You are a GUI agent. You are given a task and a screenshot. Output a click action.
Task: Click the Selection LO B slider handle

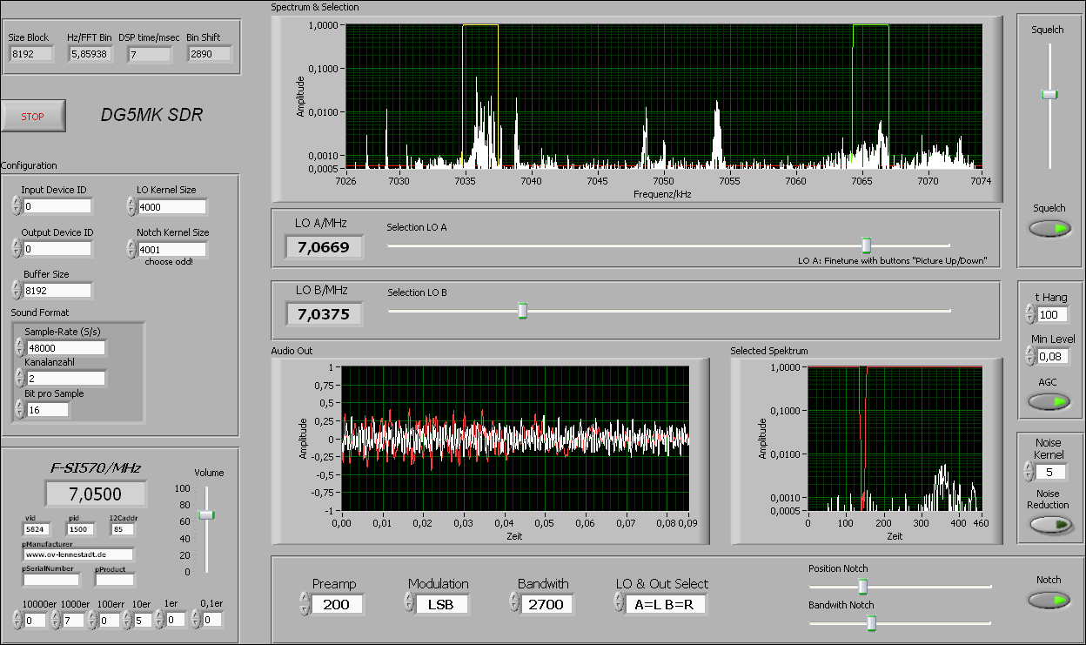tap(522, 310)
